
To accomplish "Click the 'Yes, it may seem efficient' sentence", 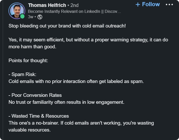I will coord(88,40).
